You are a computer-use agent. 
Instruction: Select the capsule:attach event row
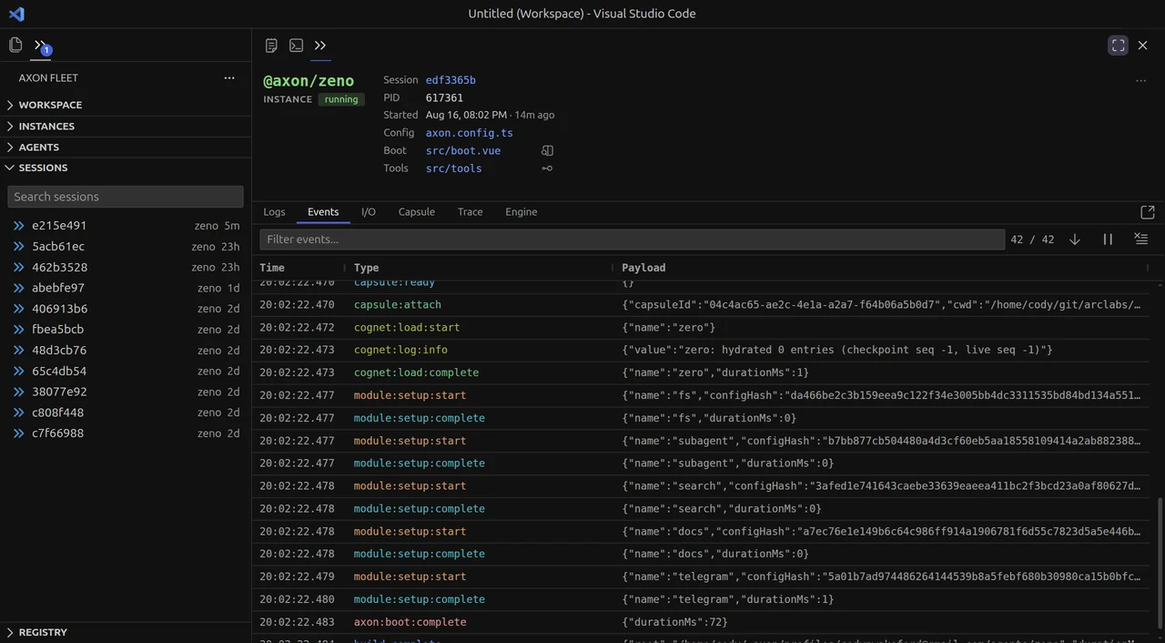point(702,305)
